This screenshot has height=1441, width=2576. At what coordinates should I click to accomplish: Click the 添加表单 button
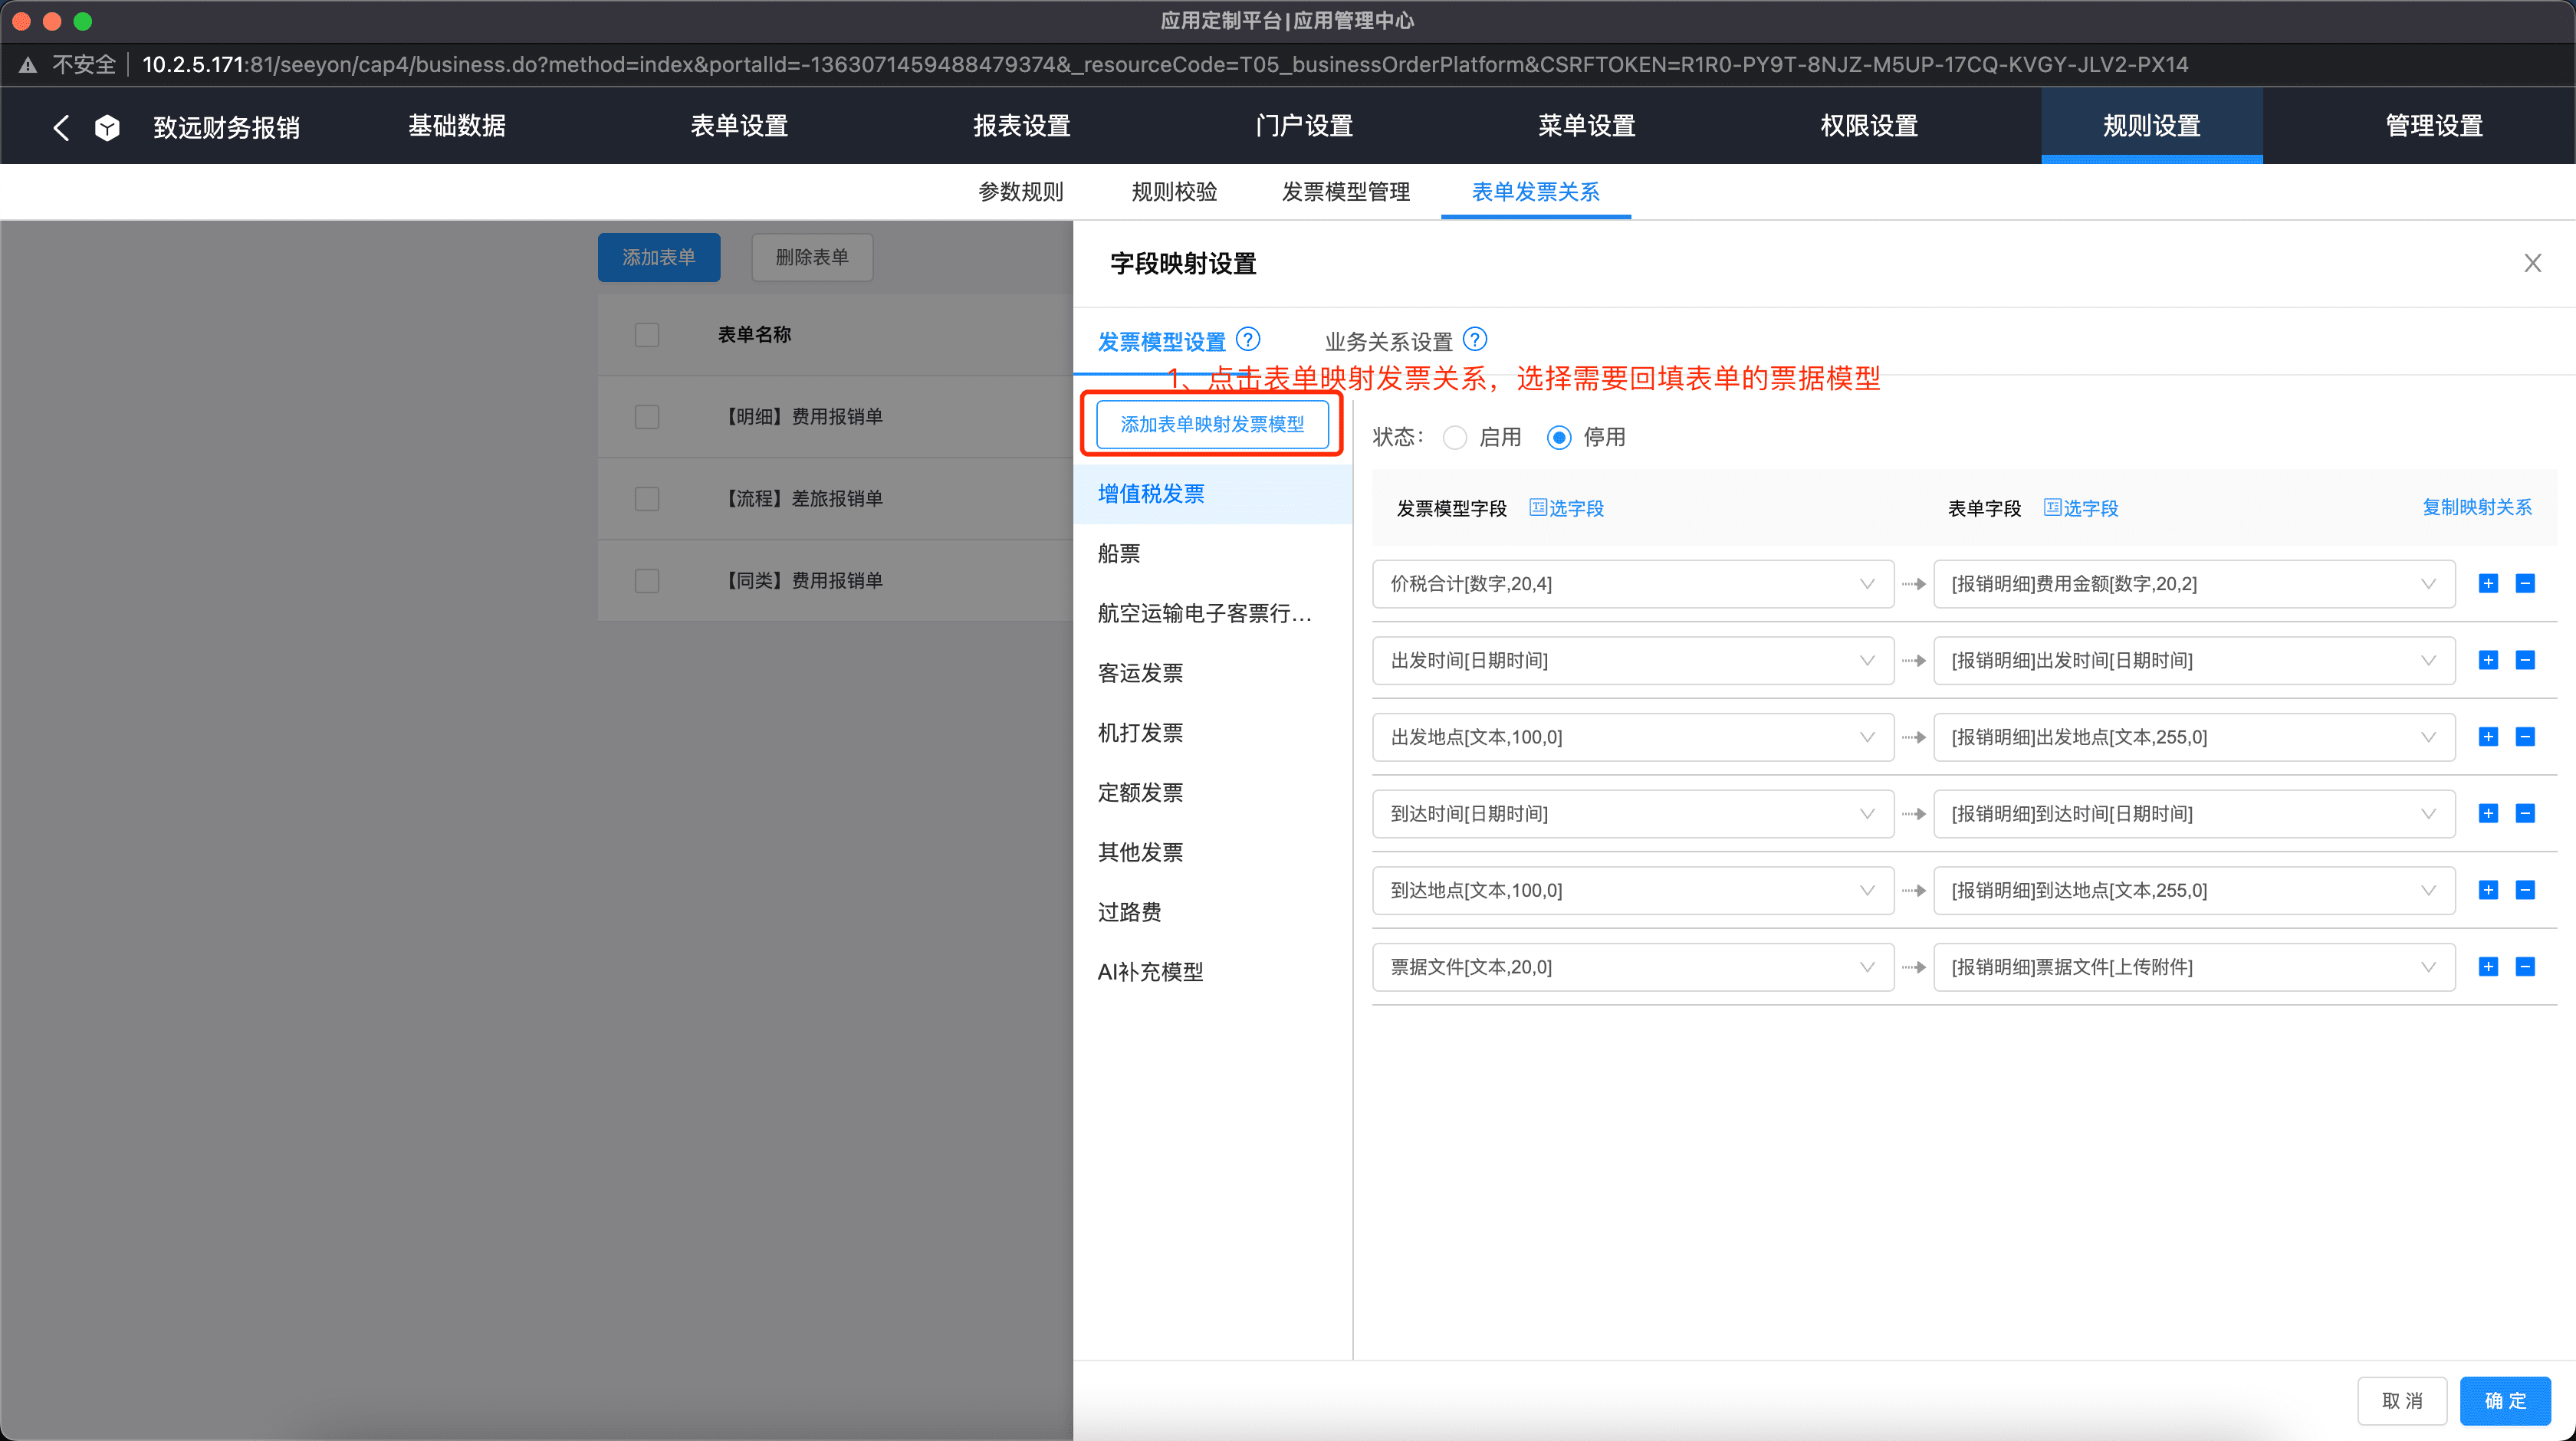tap(659, 257)
